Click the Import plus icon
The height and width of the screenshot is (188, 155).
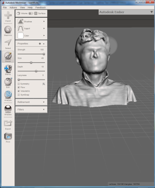[x=8, y=15]
